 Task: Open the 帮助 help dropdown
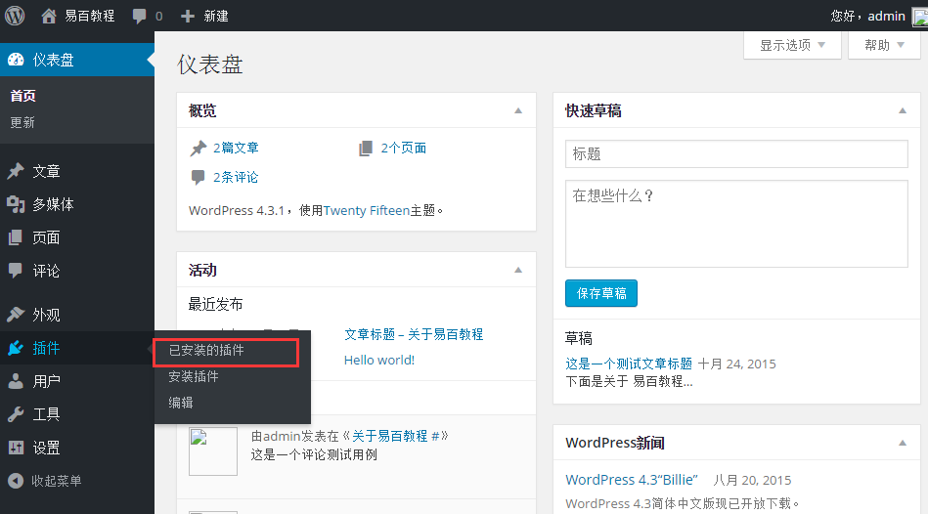click(x=884, y=45)
